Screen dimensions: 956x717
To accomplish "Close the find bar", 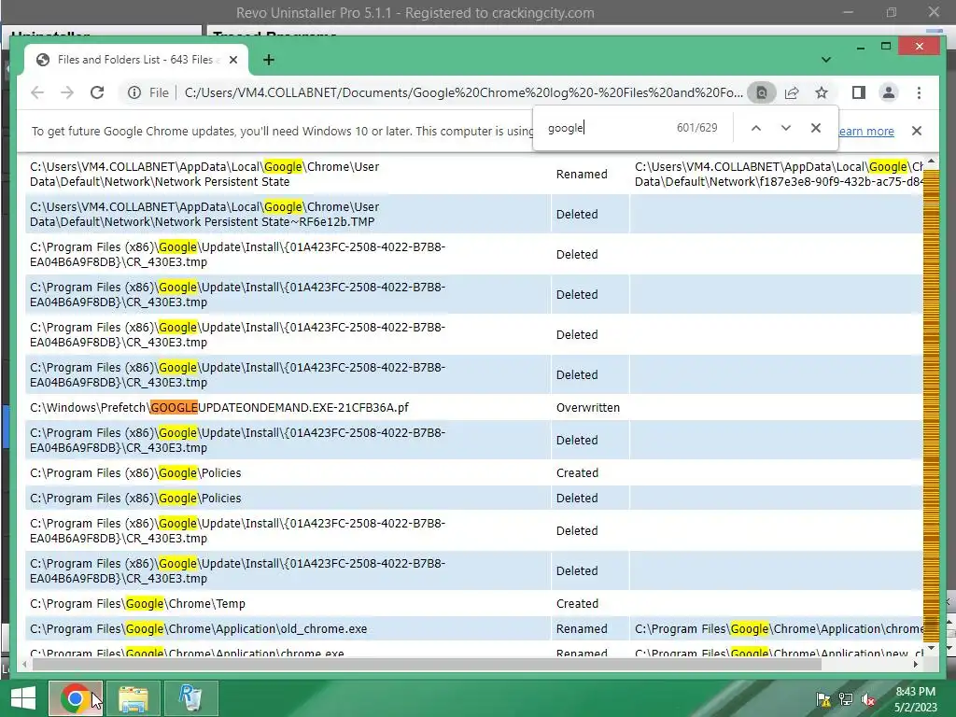I will click(816, 128).
